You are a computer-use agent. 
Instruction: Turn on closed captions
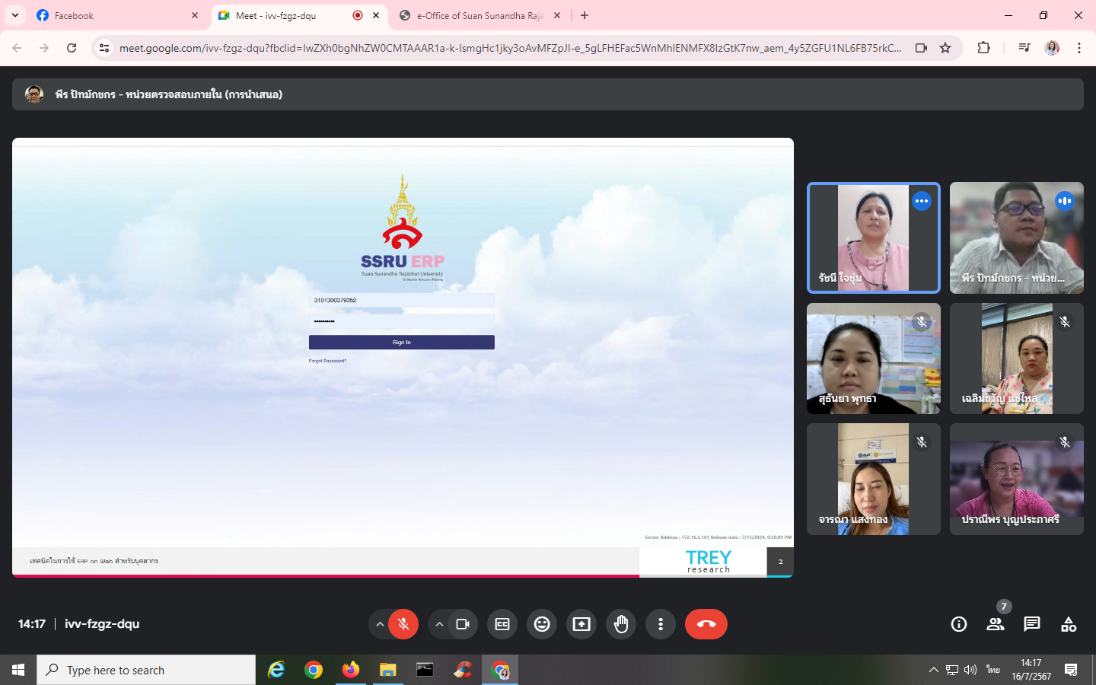502,624
